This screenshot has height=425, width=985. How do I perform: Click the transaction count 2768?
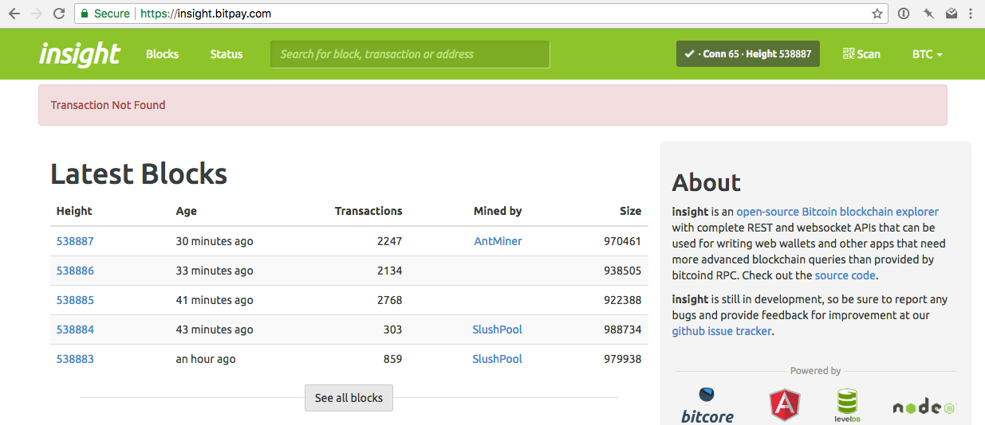pos(389,300)
